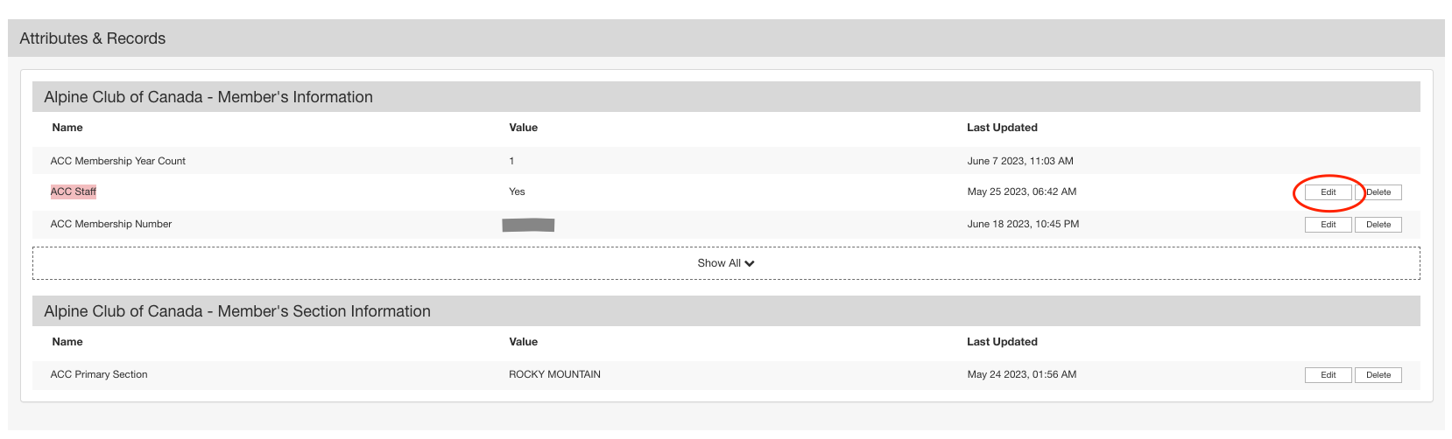Click the Value header in Section Information
This screenshot has width=1452, height=439.
click(524, 342)
